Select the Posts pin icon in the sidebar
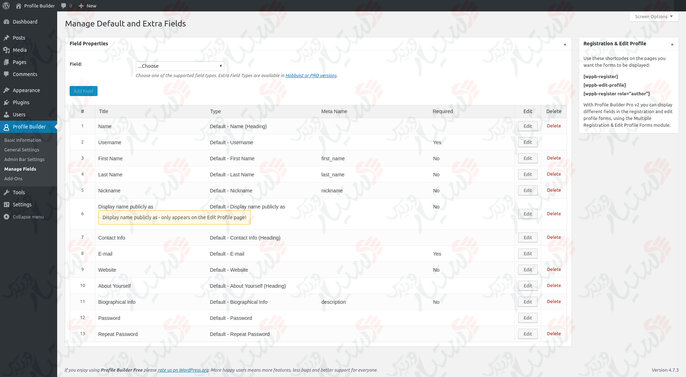686x377 pixels. (7, 37)
